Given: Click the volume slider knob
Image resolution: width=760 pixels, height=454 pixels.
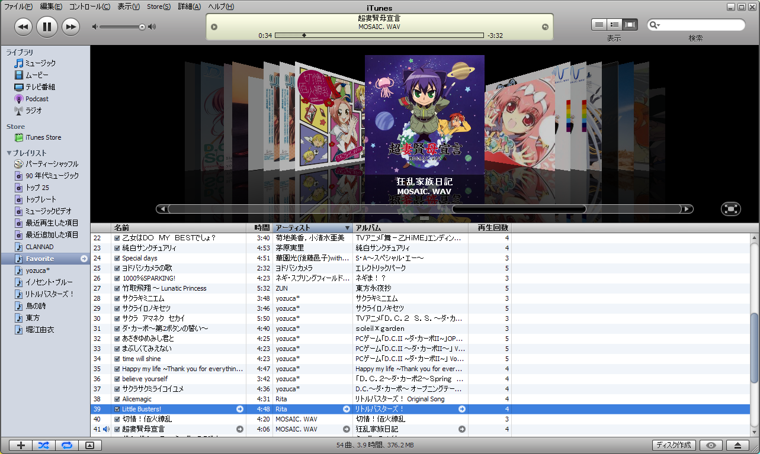Looking at the screenshot, I should pos(142,27).
